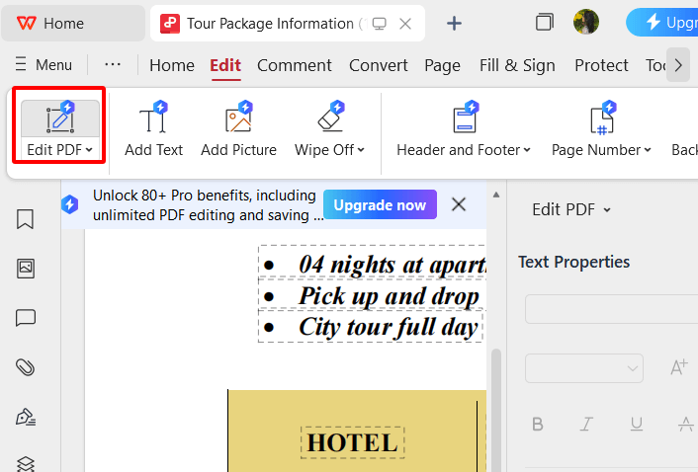Click the Upgrade now button
Viewport: 698px width, 472px height.
(x=380, y=204)
